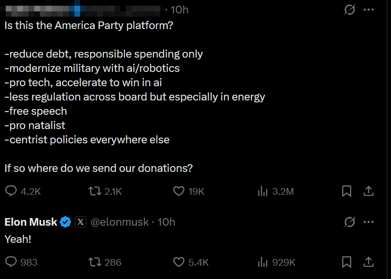The image size is (391, 279).
Task: View analytics showing 929K views
Action: (x=263, y=262)
